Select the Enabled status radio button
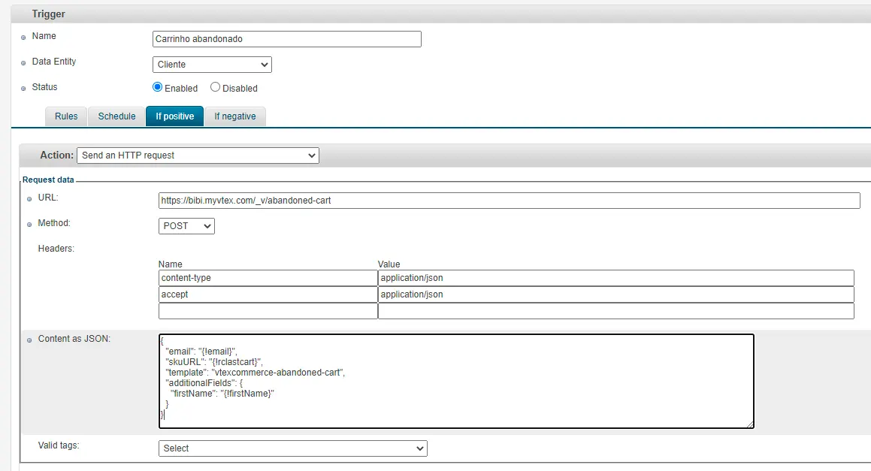The width and height of the screenshot is (871, 471). point(158,87)
